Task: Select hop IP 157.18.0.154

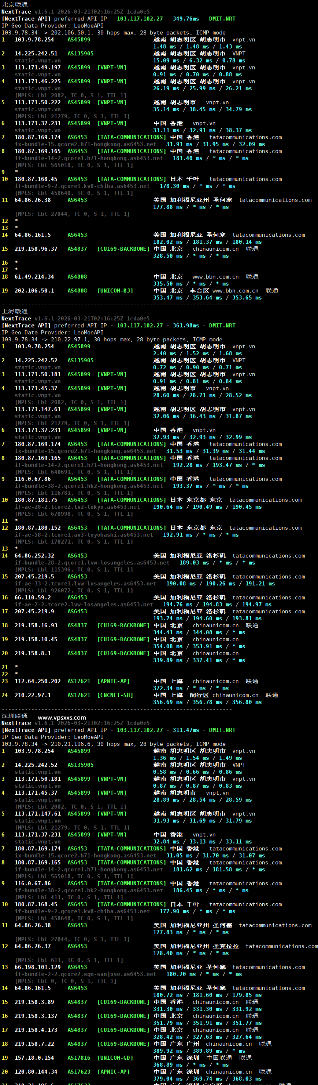Action: pos(34,1057)
